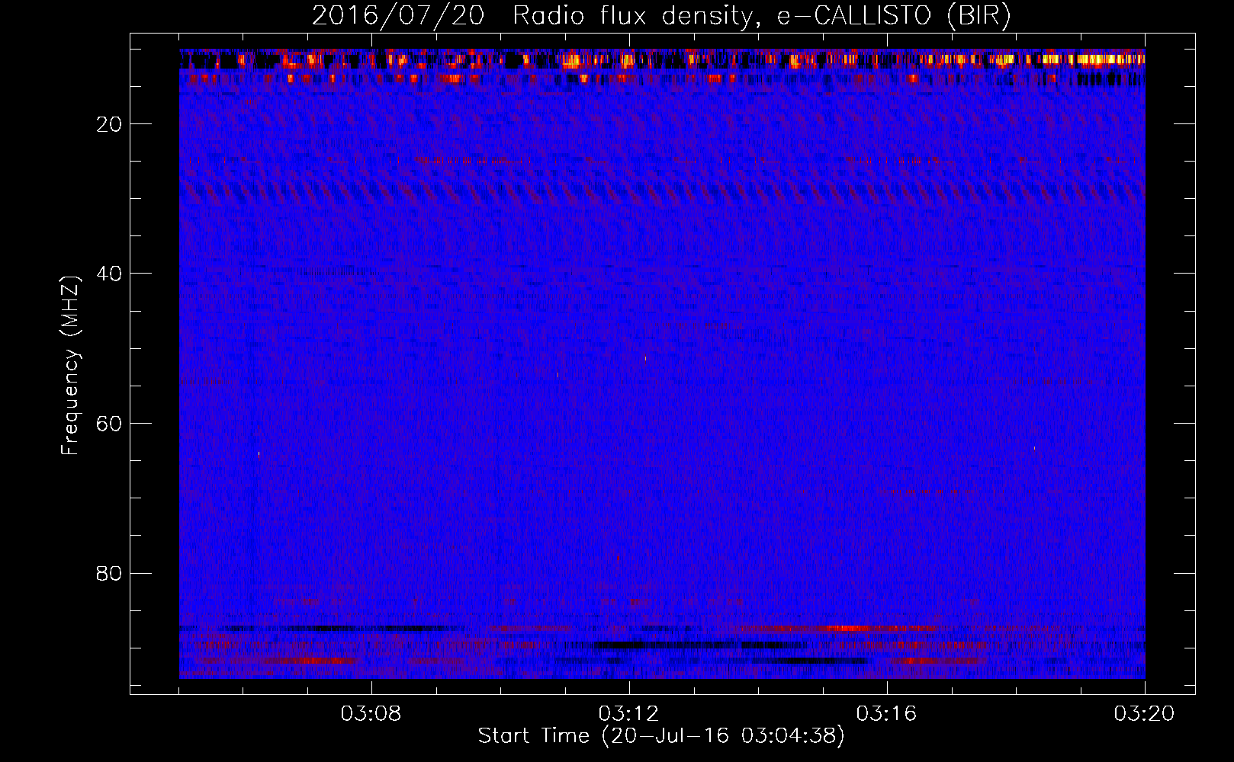The image size is (1234, 762).
Task: Click the 40 frequency tick label
Action: pos(109,274)
